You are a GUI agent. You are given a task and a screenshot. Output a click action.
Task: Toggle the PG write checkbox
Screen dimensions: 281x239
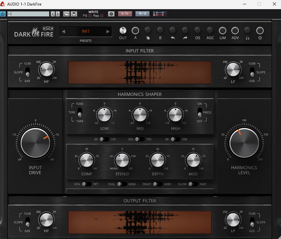click(90, 16)
